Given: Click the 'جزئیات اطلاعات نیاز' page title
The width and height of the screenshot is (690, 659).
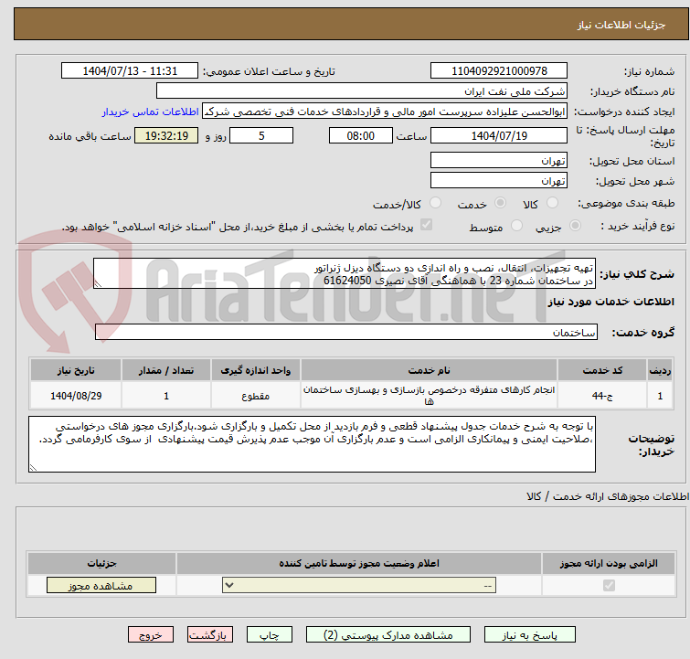Looking at the screenshot, I should 621,25.
